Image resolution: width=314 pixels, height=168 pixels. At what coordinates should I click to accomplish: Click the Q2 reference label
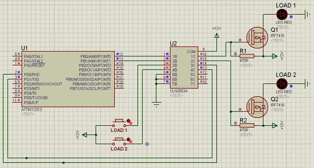pyautogui.click(x=274, y=99)
